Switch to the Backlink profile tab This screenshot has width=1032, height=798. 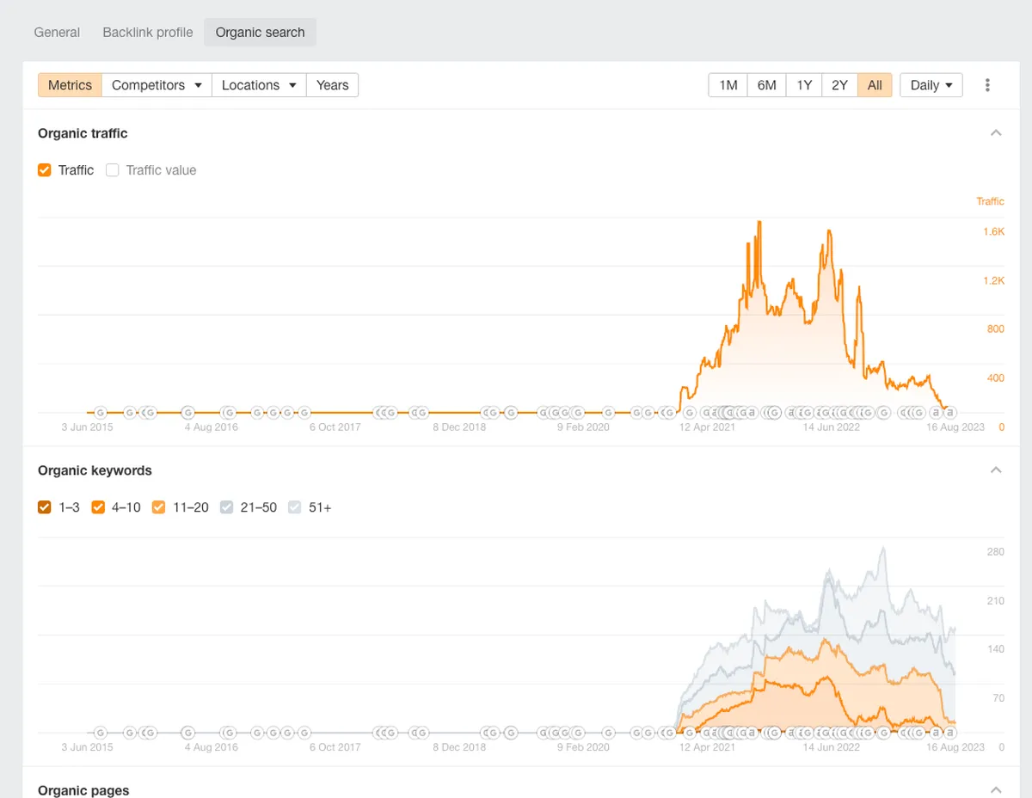click(x=148, y=33)
